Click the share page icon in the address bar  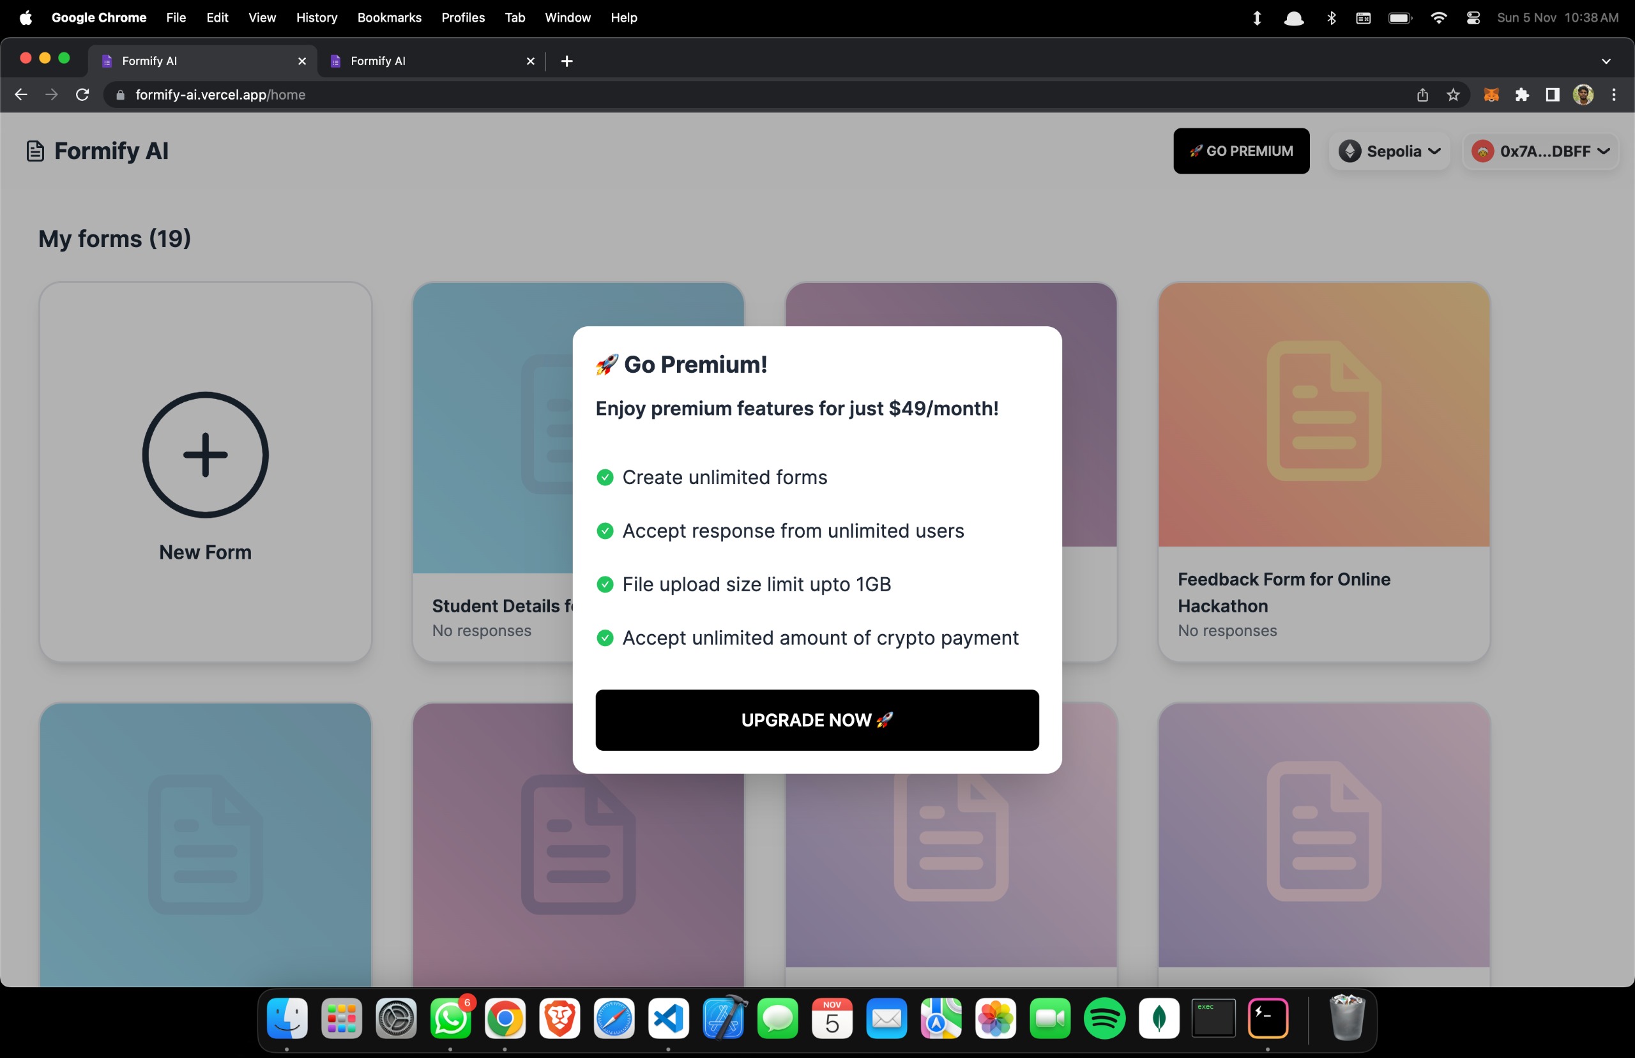[x=1422, y=94]
